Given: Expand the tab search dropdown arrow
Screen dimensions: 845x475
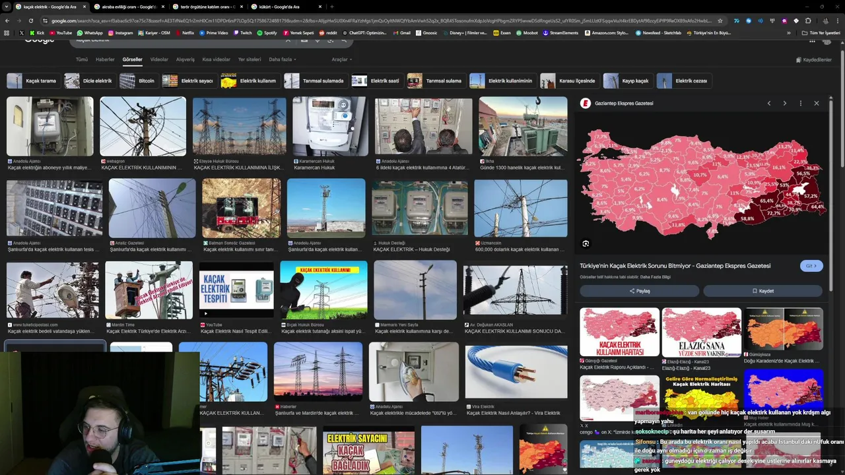Looking at the screenshot, I should [x=6, y=7].
